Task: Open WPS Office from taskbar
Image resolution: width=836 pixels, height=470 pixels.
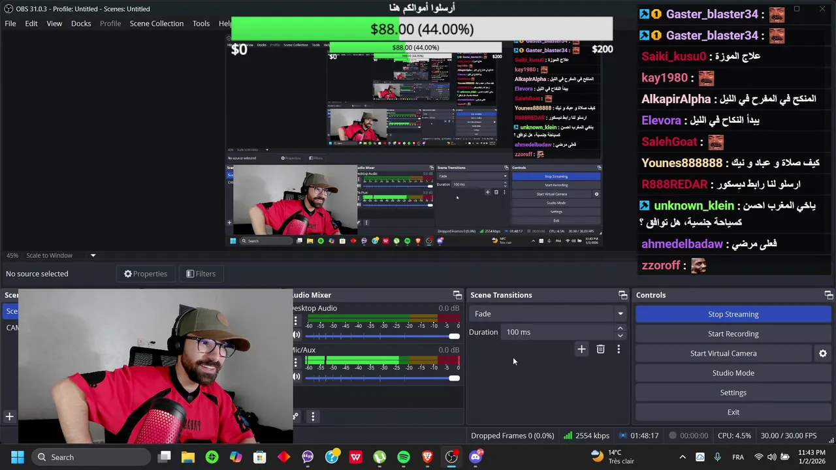Action: (355, 457)
